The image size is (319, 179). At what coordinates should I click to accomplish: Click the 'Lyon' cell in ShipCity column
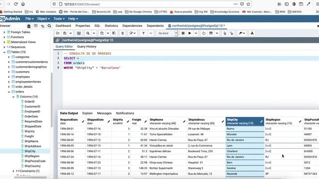tap(245, 146)
